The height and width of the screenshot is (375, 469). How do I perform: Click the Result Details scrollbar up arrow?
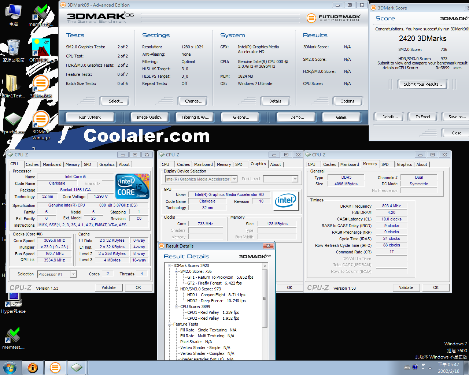(x=265, y=266)
